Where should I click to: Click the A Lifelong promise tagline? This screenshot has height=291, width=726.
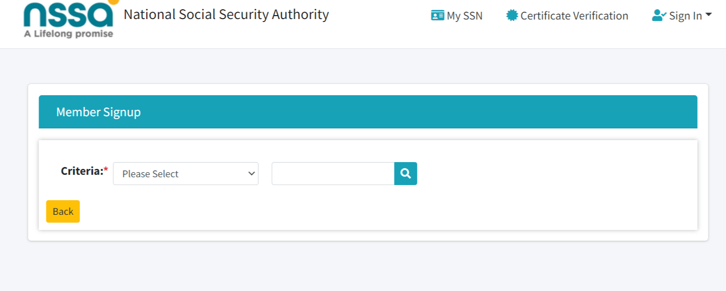pos(68,33)
